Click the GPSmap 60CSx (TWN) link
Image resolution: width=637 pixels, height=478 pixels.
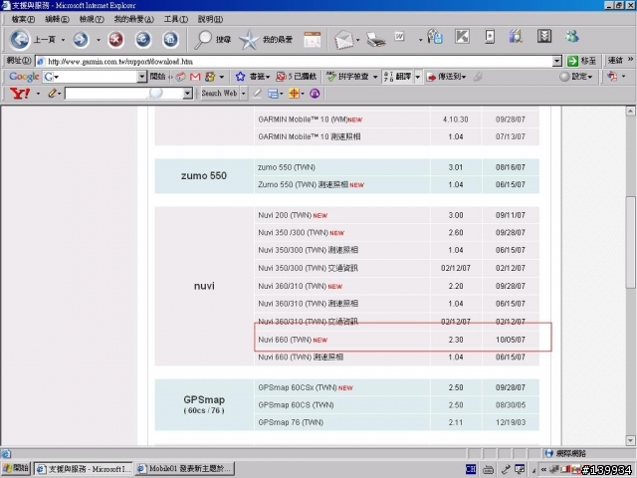coord(298,387)
